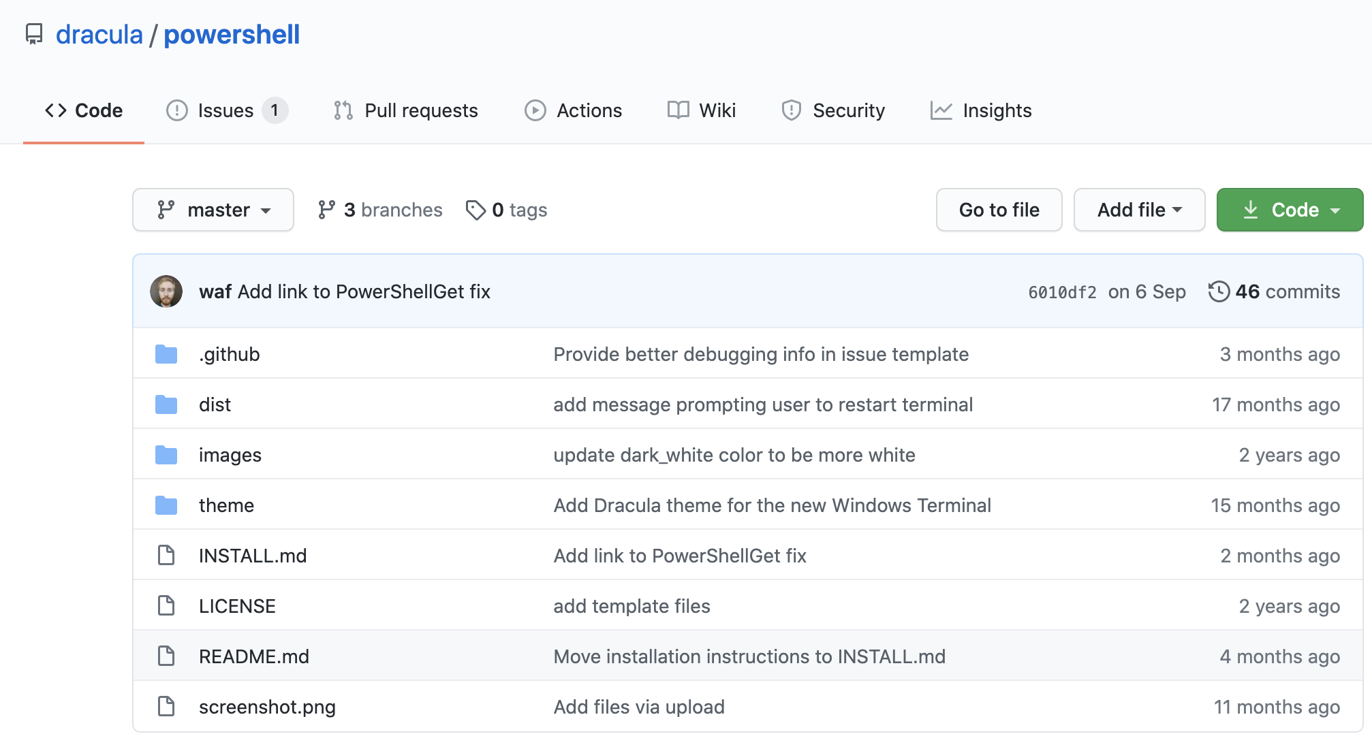1372x749 pixels.
Task: Open commit hash 6010df2
Action: tap(1062, 292)
